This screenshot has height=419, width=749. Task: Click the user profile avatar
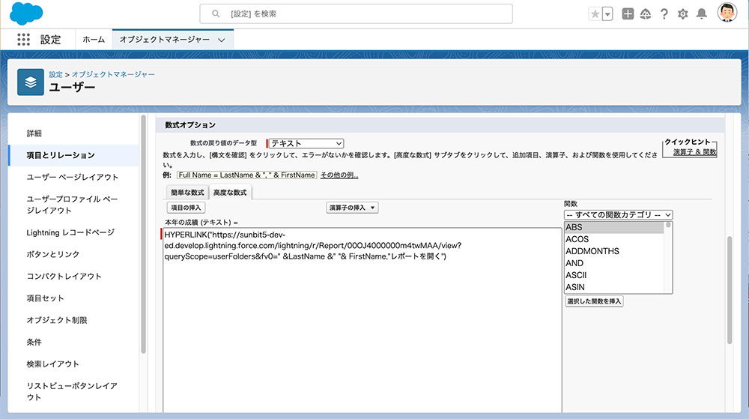tap(727, 13)
